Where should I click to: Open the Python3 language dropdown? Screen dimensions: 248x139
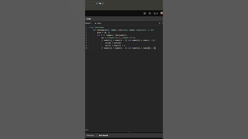coord(89,23)
